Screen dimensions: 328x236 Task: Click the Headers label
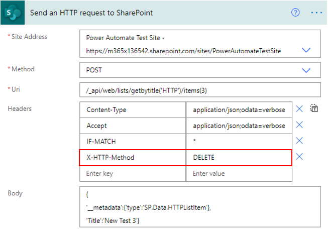pyautogui.click(x=20, y=108)
